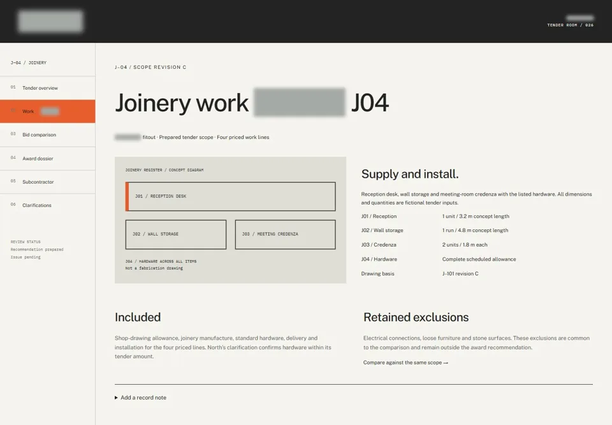Click the 'J04 / Hardware' spec row label
The image size is (612, 425).
click(x=379, y=259)
